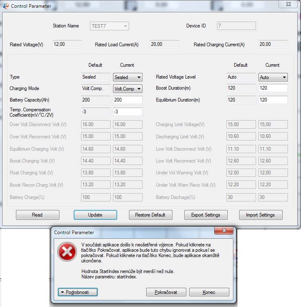Click Current Under Vol.Warning Volt. field 12,00
The width and height of the screenshot is (301, 307).
pos(273,173)
